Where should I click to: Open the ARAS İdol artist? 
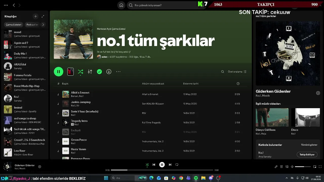(x=25, y=66)
